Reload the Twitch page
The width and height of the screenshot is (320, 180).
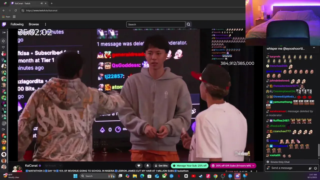click(15, 10)
